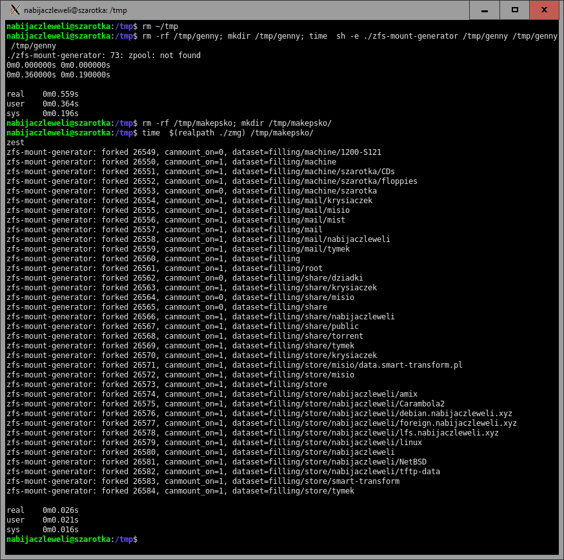
Task: Click the debian.nabijaczleweli.xyz dataset line
Action: coord(261,414)
